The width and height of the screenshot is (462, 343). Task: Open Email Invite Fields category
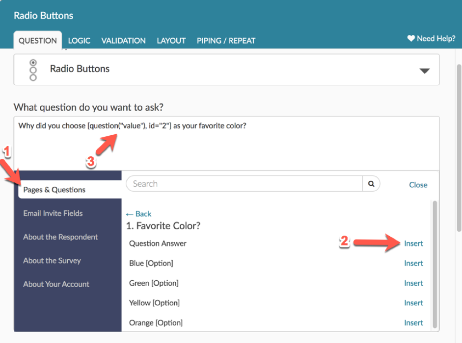(53, 213)
